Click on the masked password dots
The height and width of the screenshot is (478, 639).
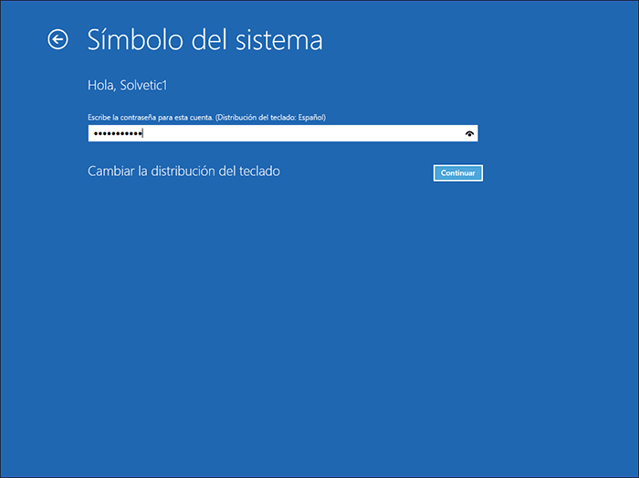pos(117,134)
